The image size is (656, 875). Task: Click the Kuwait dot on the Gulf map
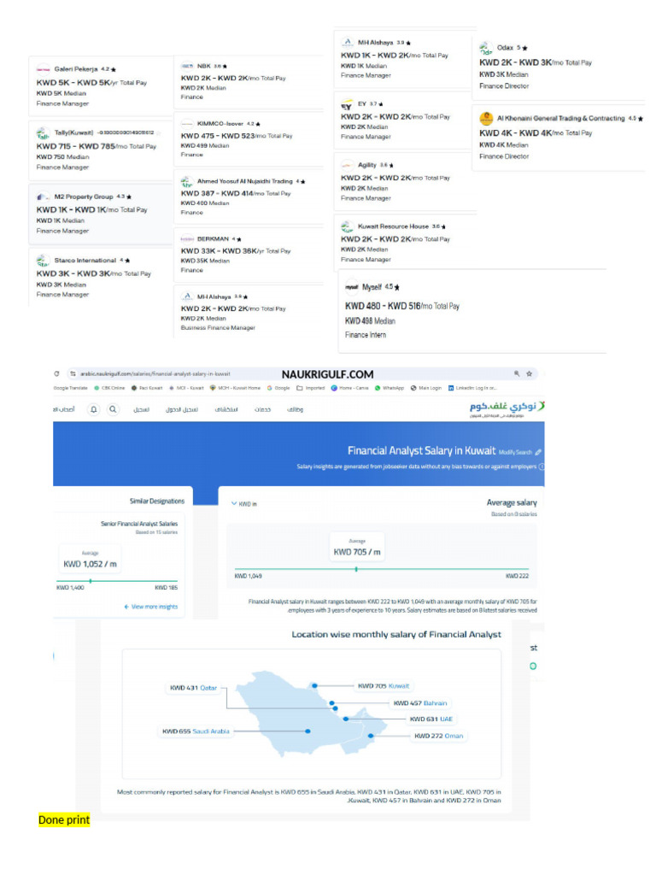(x=315, y=685)
